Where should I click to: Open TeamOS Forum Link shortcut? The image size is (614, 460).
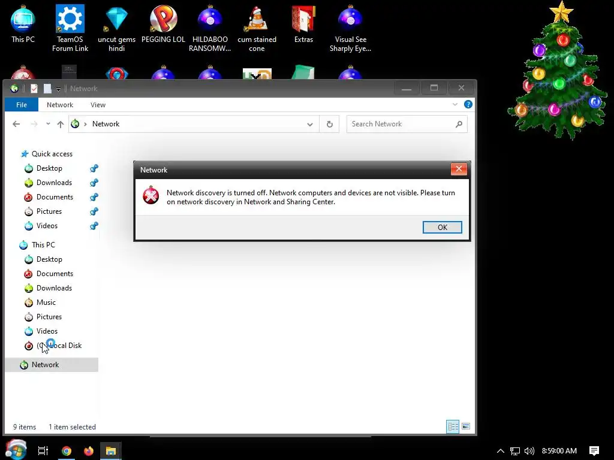(x=70, y=28)
